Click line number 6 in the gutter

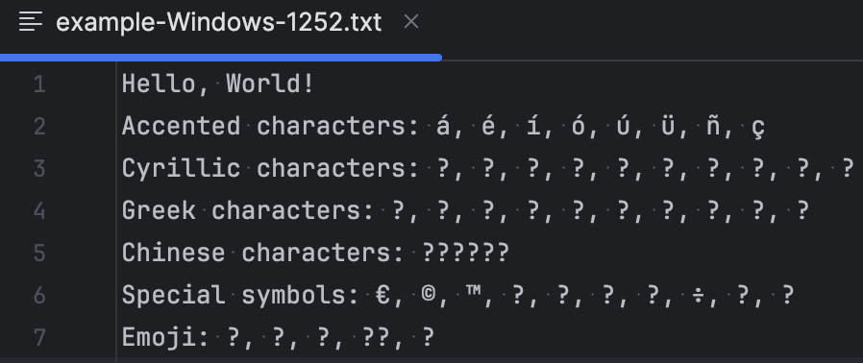[39, 296]
